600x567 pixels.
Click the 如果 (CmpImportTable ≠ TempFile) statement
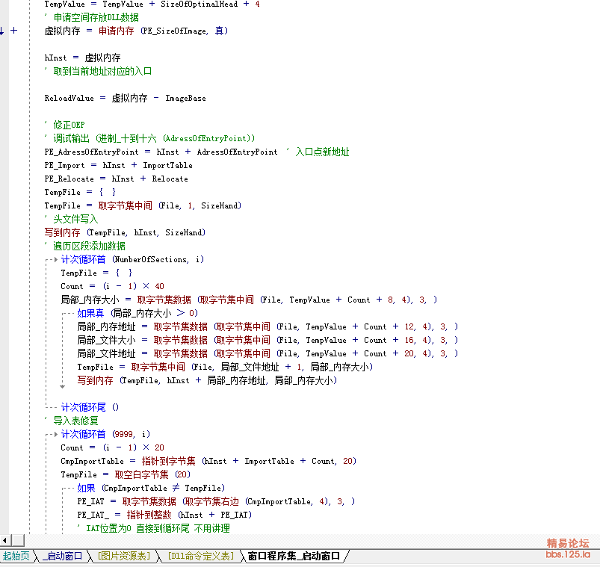tap(151, 488)
